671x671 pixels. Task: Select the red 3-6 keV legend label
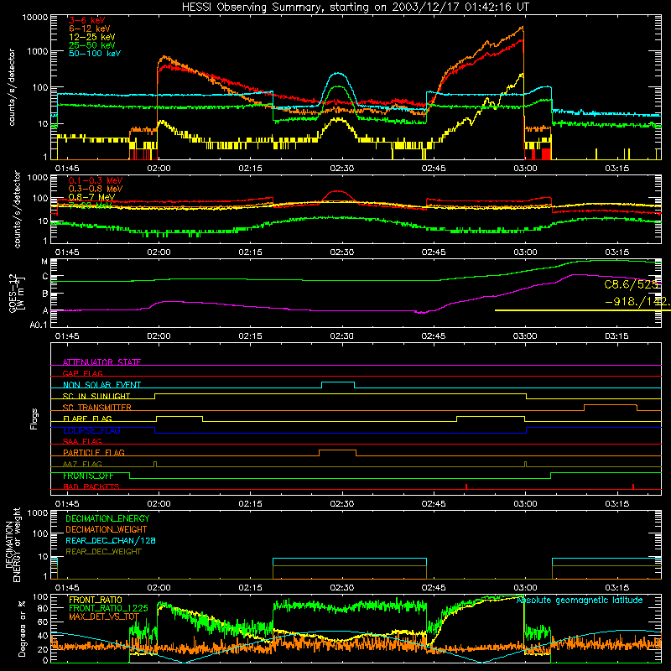point(86,20)
